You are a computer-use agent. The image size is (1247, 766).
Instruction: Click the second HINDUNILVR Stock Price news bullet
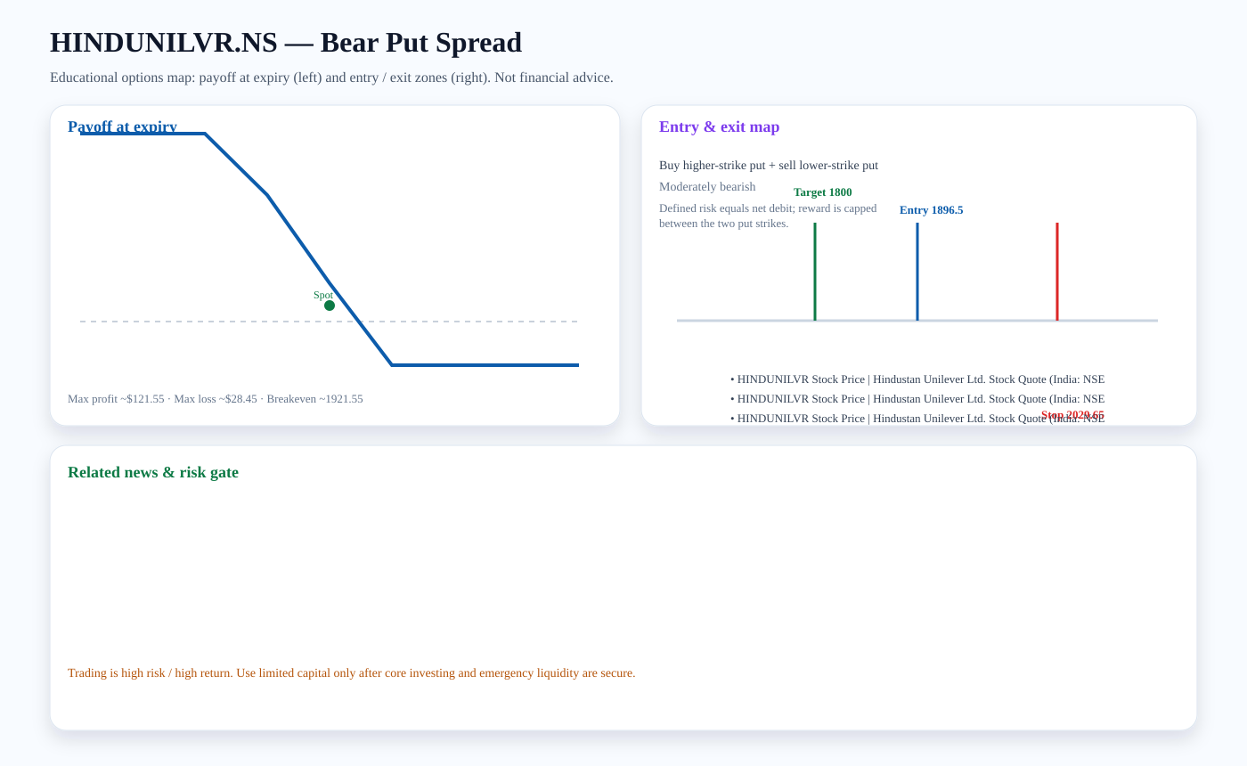coord(917,399)
